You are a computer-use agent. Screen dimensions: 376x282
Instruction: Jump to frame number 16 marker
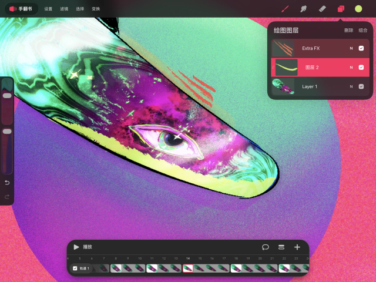point(212,258)
